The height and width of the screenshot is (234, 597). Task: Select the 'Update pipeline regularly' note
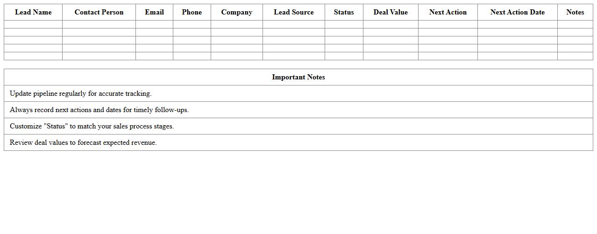[x=81, y=93]
